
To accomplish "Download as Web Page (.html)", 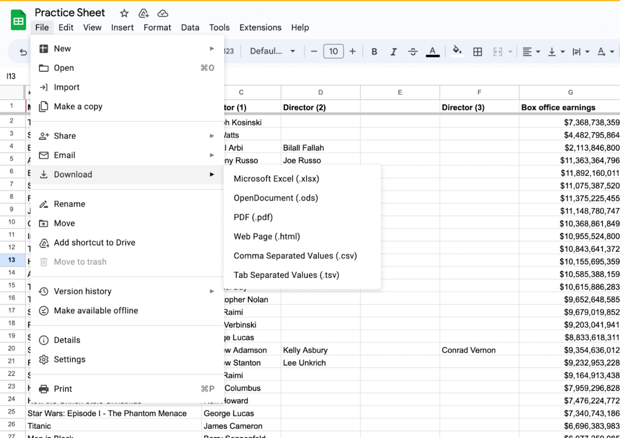I will tap(302, 237).
